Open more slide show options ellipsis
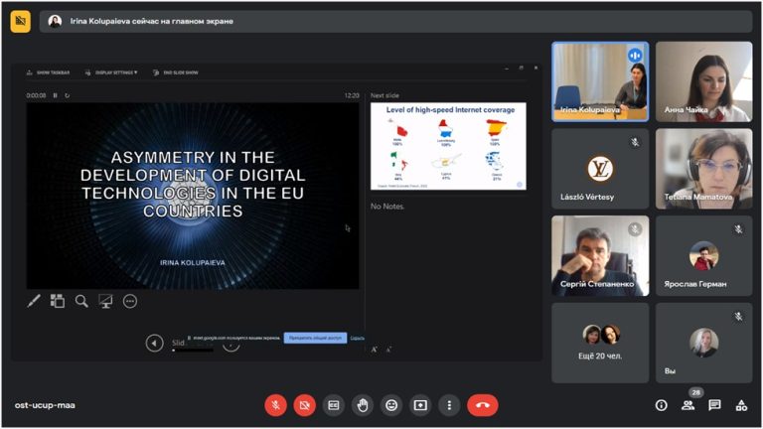The image size is (763, 429). pyautogui.click(x=130, y=302)
